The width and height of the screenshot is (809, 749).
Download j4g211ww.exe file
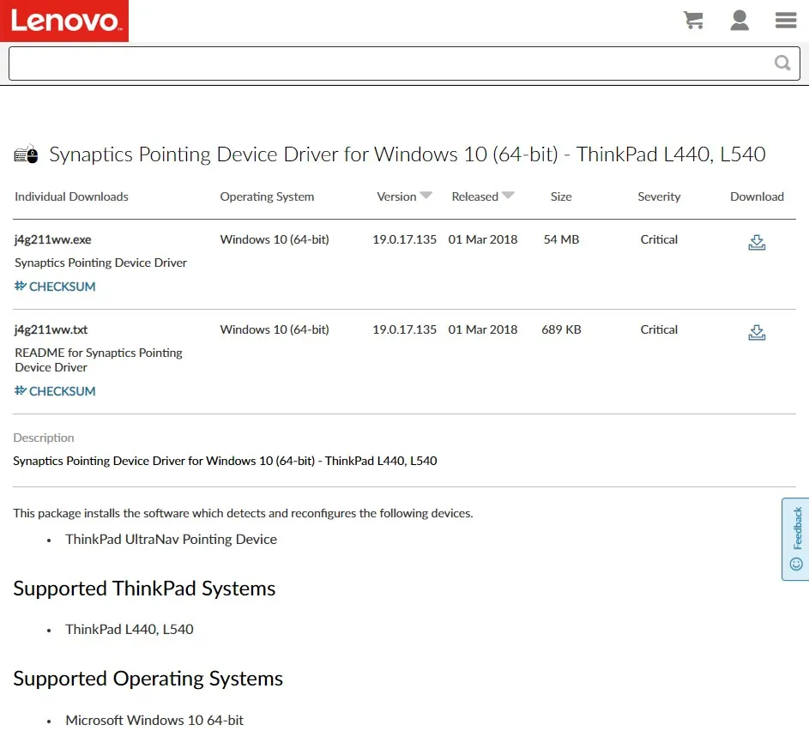click(x=757, y=243)
